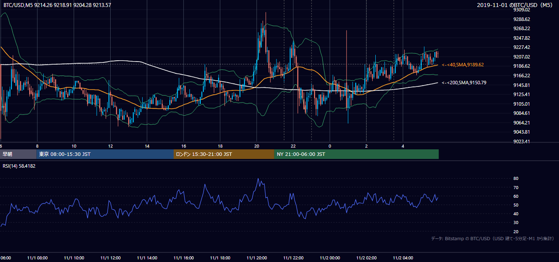This screenshot has height=262, width=559.
Task: Click the RSI 20 level label
Action: point(516,231)
